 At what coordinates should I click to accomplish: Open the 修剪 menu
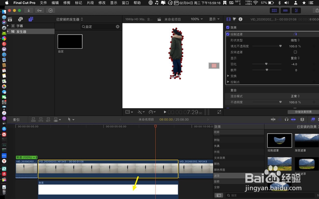pos(67,3)
